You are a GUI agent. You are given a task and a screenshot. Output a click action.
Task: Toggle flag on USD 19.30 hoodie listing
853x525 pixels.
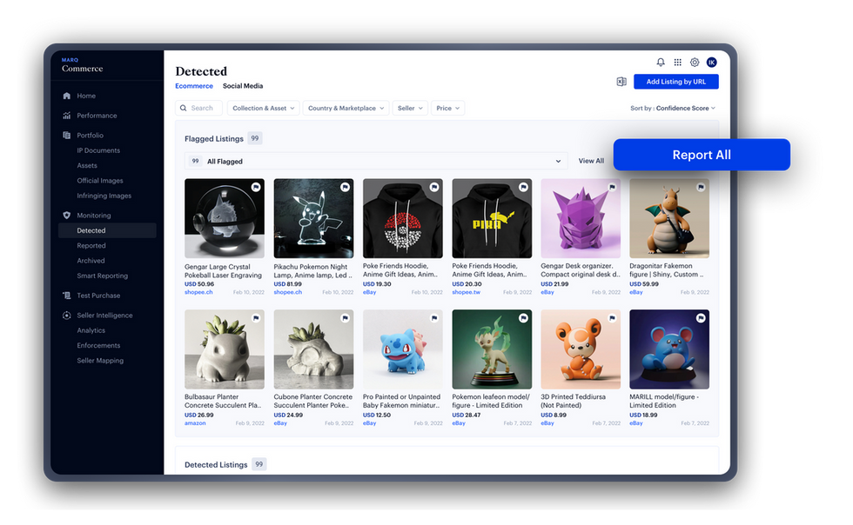(x=434, y=187)
